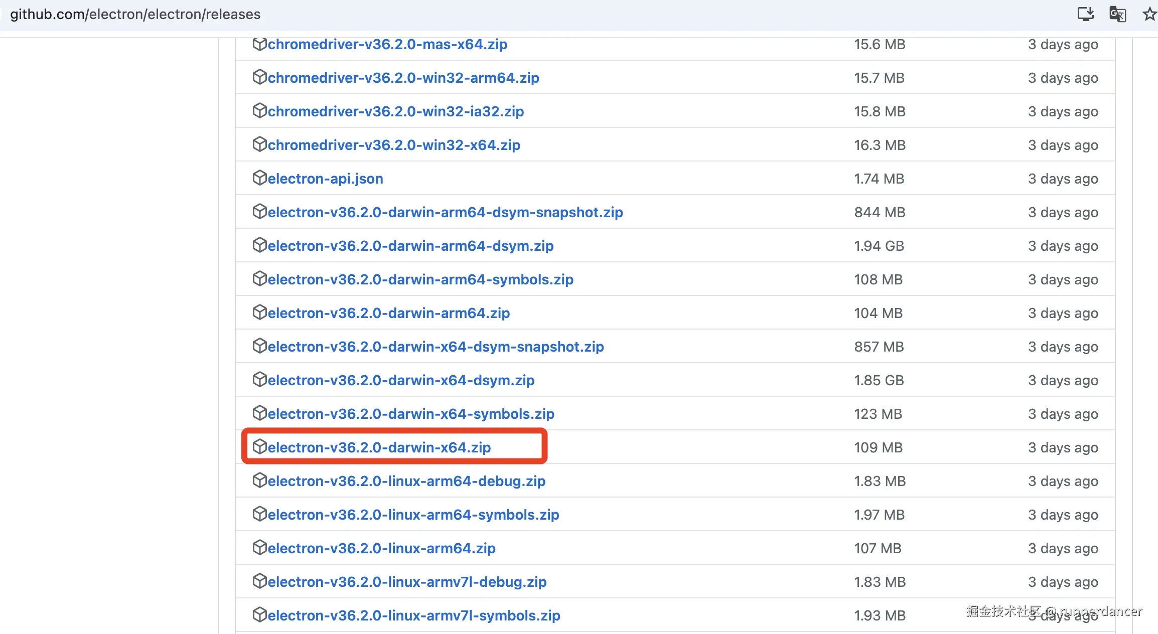Viewport: 1158px width, 634px height.
Task: Click the 1.74 MB size of electron-api.json
Action: click(x=879, y=179)
